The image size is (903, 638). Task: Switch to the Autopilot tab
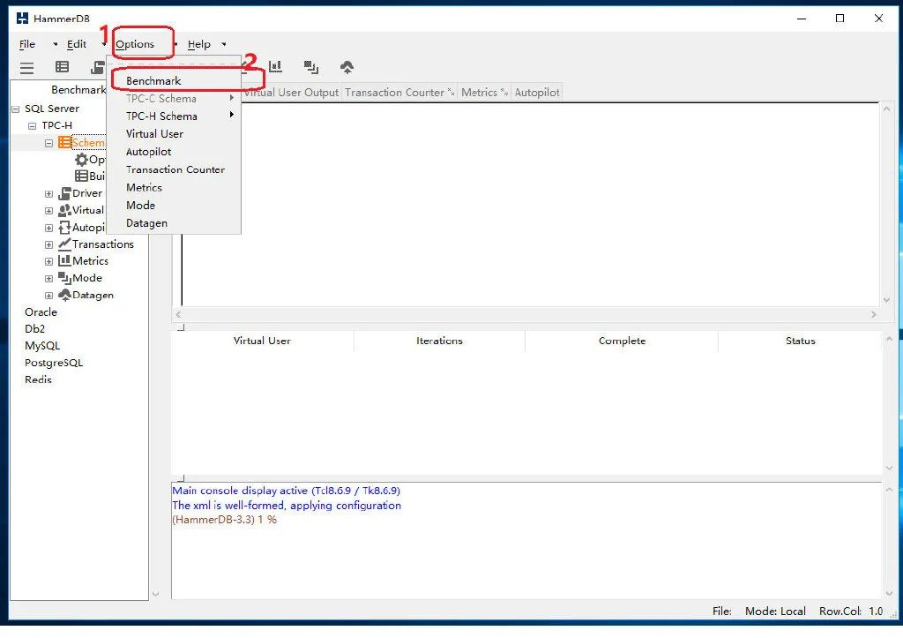coord(537,93)
